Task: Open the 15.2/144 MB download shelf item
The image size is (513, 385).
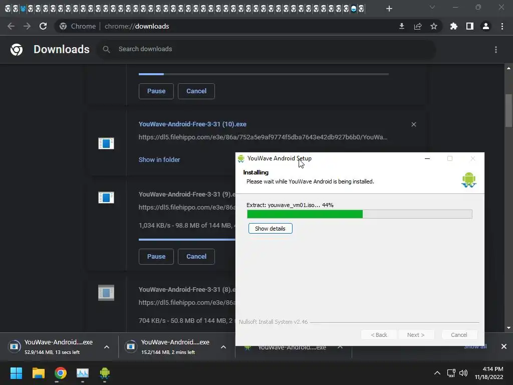Action: (169, 347)
